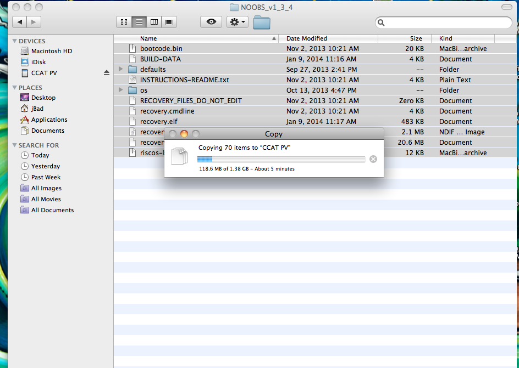The width and height of the screenshot is (519, 368).
Task: Switch to column view mode
Action: [x=154, y=22]
